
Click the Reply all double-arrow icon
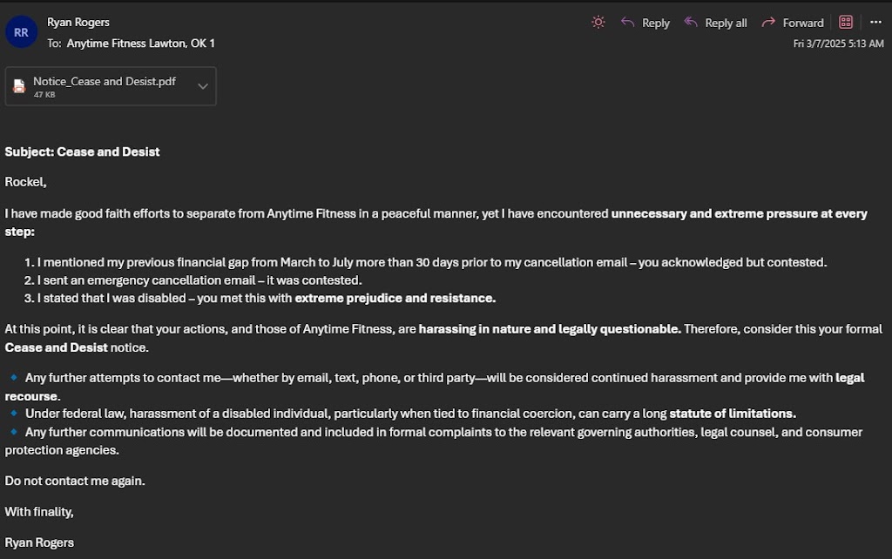[x=692, y=23]
